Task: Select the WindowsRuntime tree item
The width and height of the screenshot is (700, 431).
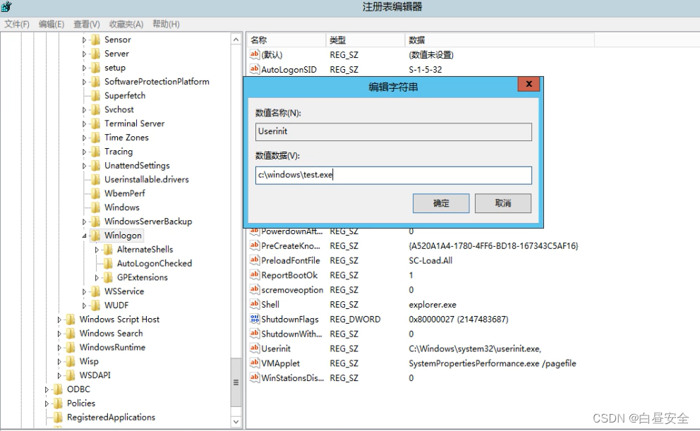Action: pyautogui.click(x=112, y=348)
